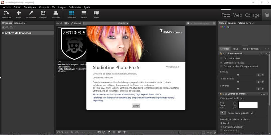Image resolution: width=271 pixels, height=135 pixels.
Task: Click the thumbnail size slider at bottom
Action: point(179,132)
